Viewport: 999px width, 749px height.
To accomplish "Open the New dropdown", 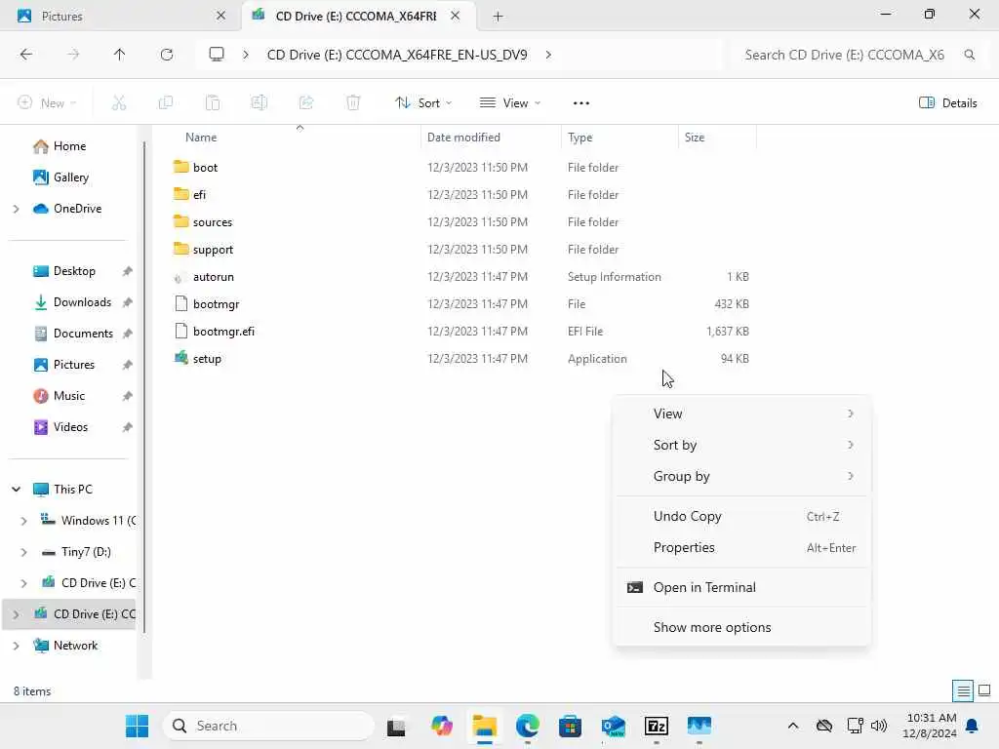I will [47, 102].
